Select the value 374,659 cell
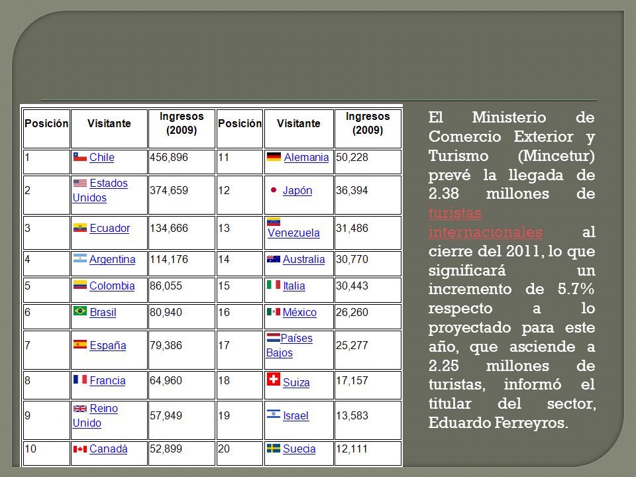The height and width of the screenshot is (477, 636). tap(182, 195)
